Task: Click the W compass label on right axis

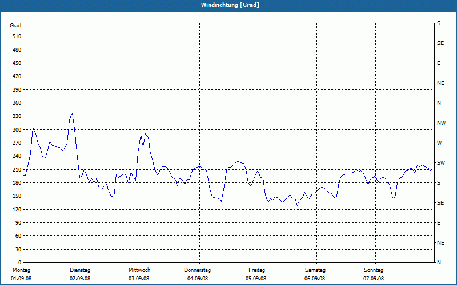Action: [x=439, y=143]
